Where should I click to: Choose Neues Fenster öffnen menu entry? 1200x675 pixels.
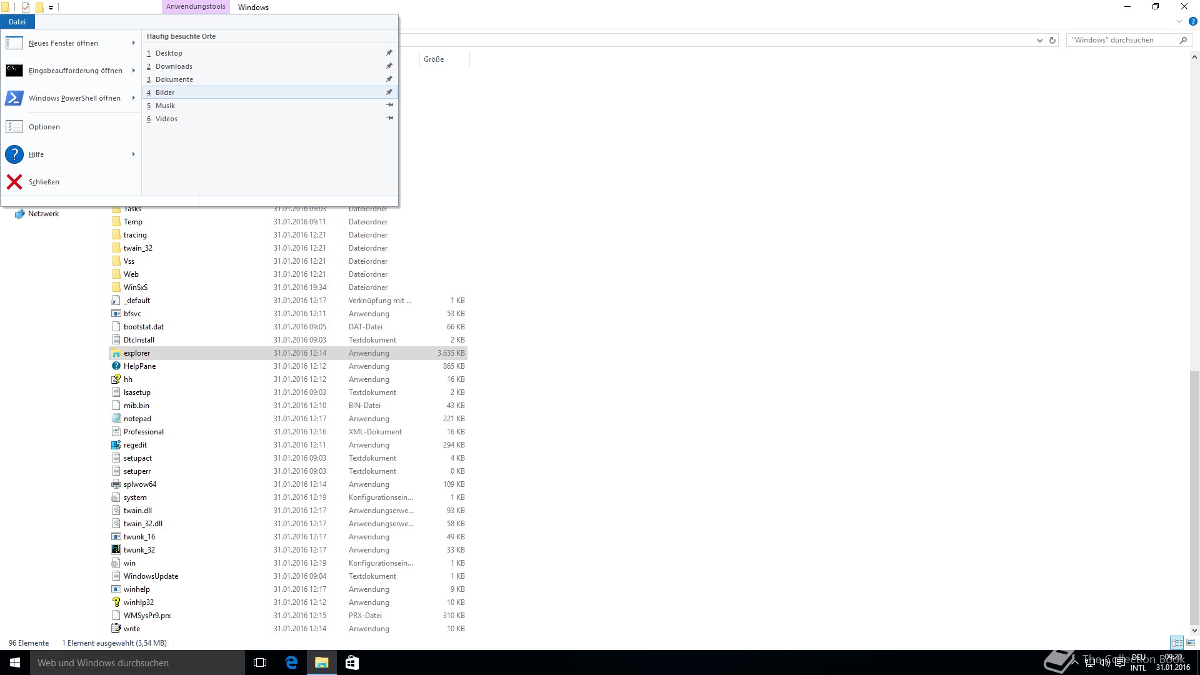[71, 43]
